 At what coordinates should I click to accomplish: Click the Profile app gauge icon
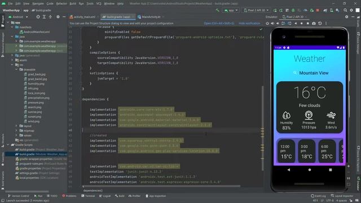(305, 10)
